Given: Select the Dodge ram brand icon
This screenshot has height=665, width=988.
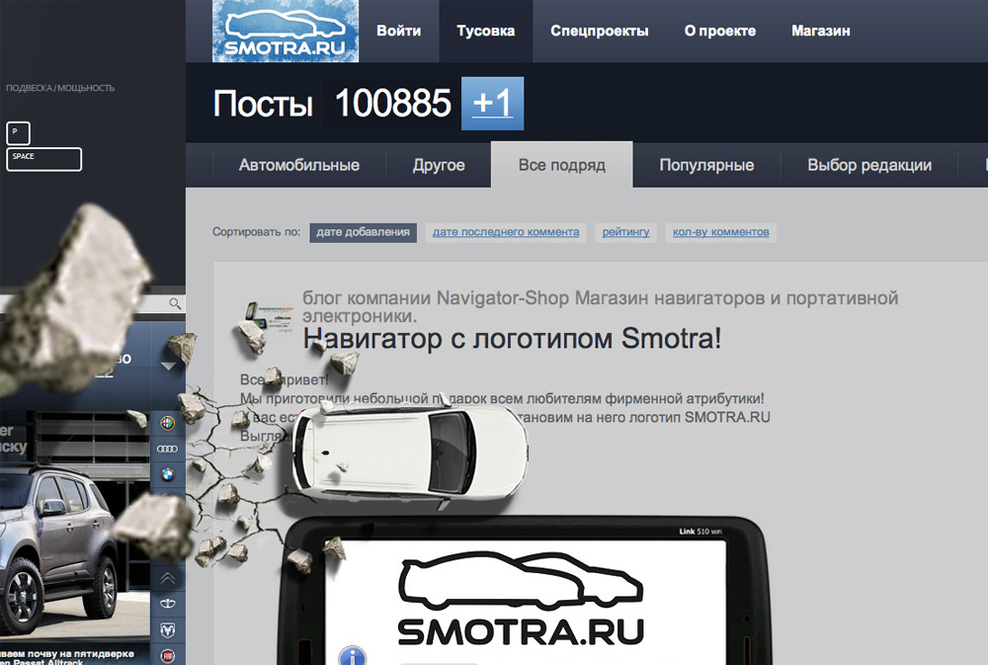Looking at the screenshot, I should pos(168,629).
